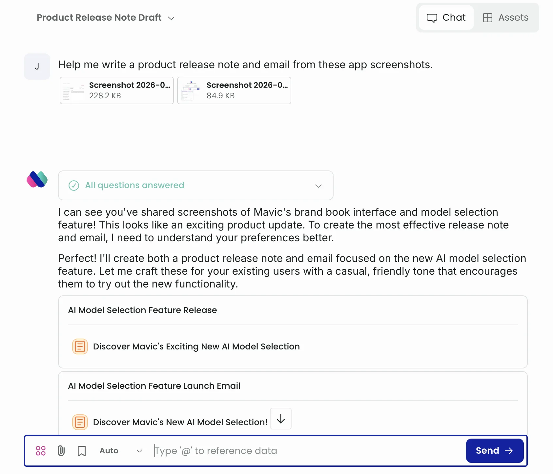This screenshot has height=474, width=553.
Task: Click document icon beside Discover Mavic's Exciting New
Action: coord(80,346)
